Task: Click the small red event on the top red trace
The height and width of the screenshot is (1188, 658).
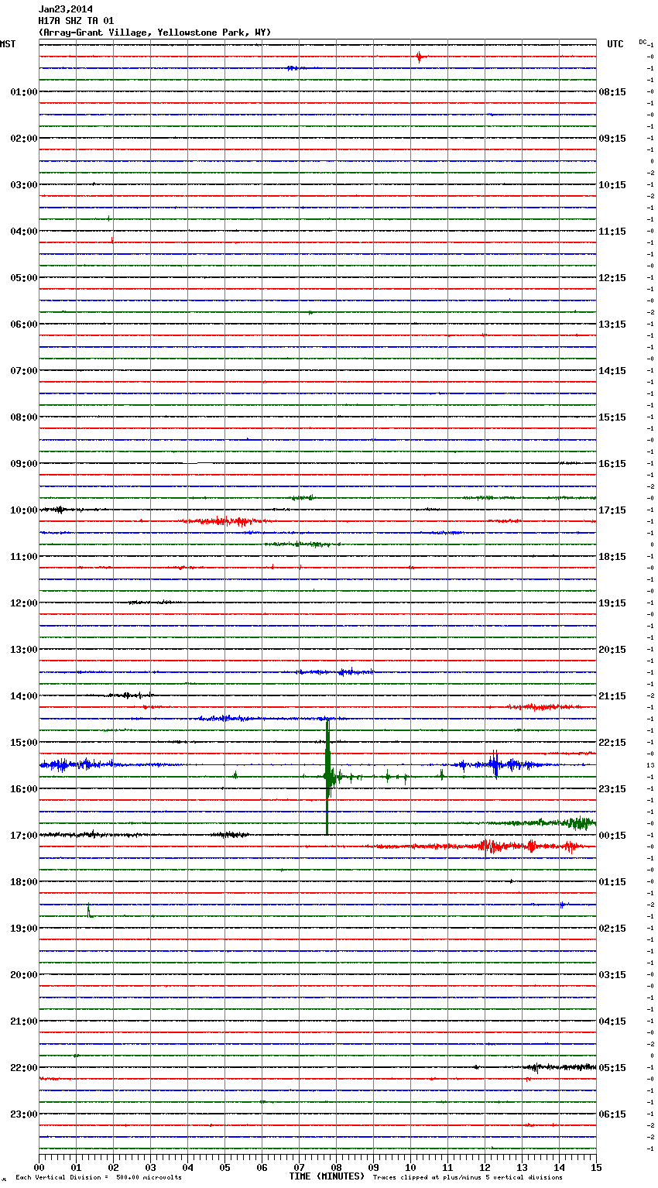Action: 419,57
